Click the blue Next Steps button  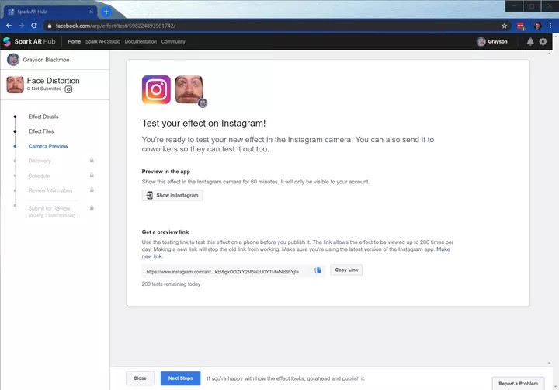point(180,378)
